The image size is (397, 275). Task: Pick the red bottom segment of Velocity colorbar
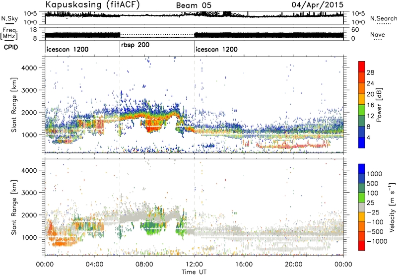pyautogui.click(x=362, y=246)
